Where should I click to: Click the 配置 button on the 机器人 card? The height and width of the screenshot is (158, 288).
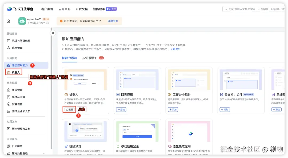69,109
